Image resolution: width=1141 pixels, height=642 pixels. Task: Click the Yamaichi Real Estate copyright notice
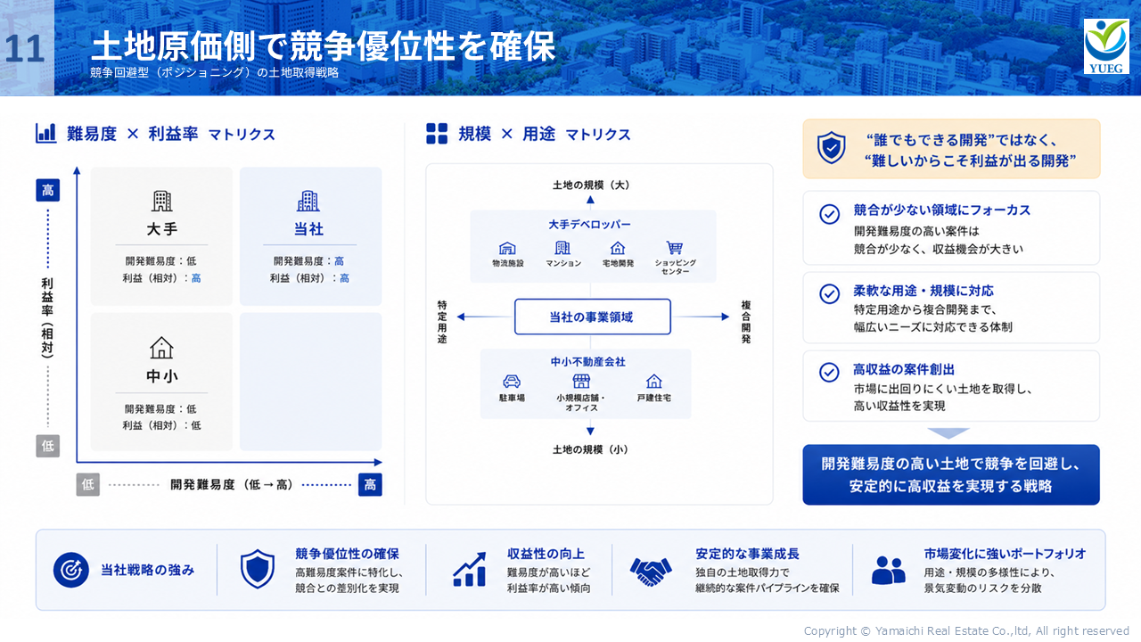(966, 630)
